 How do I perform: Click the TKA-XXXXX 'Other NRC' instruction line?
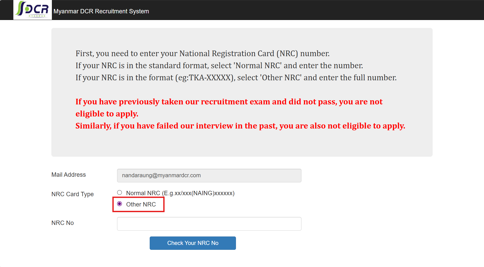[236, 78]
